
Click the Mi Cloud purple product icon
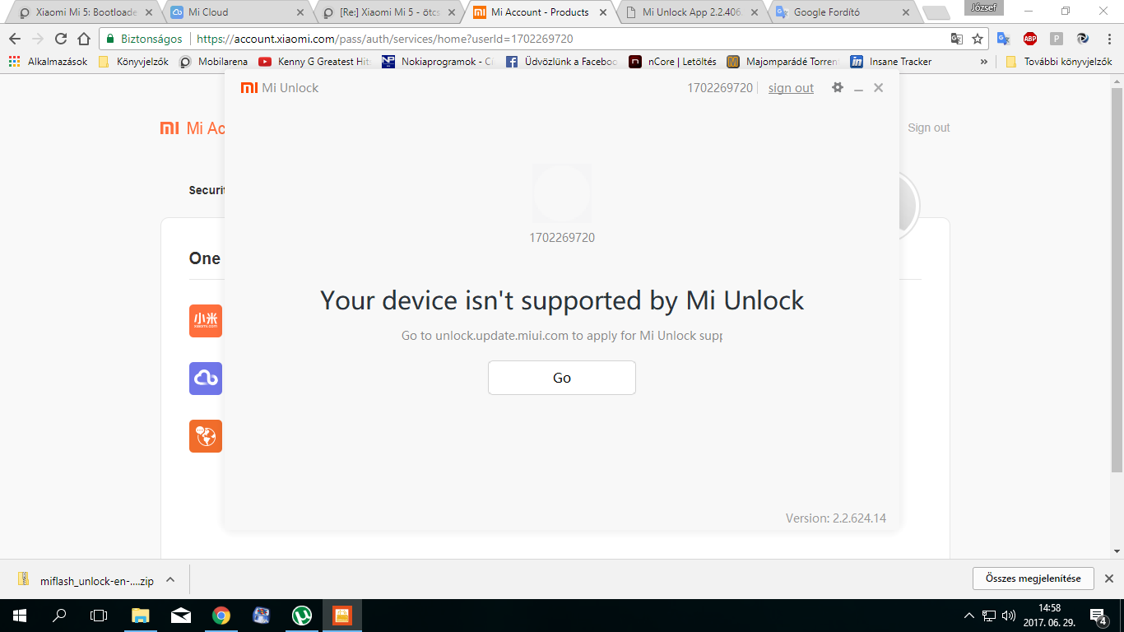point(206,379)
